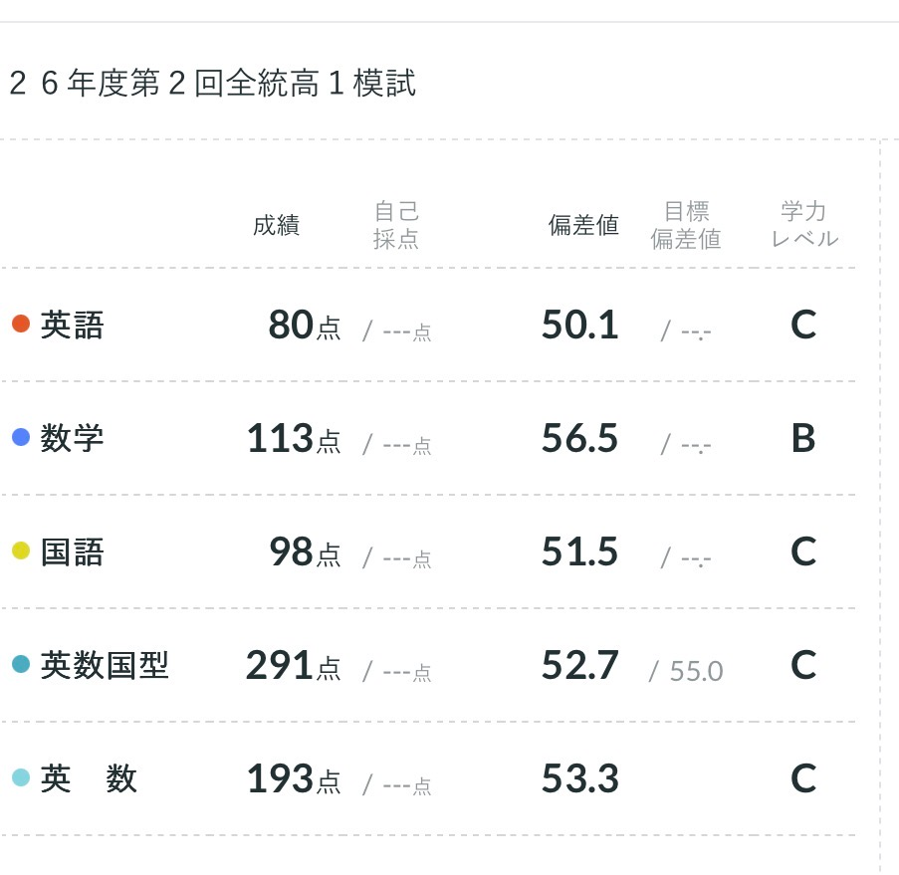Select the 国語 subject row label
899x875 pixels.
point(73,551)
